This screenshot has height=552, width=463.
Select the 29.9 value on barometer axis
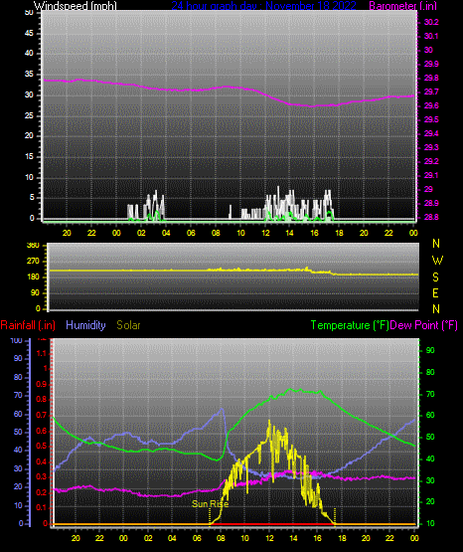tap(431, 64)
